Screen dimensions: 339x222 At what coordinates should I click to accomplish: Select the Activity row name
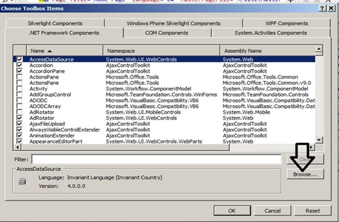(38, 89)
